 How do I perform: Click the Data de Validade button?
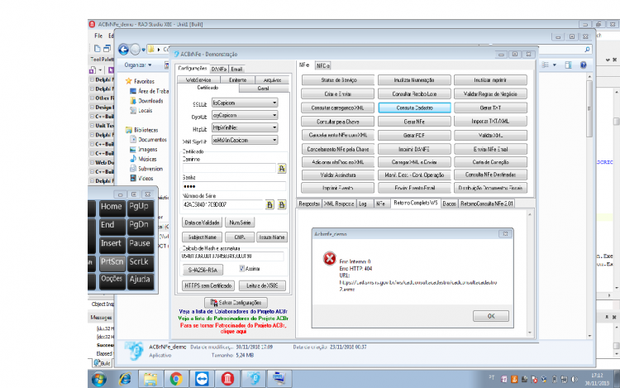pos(202,223)
